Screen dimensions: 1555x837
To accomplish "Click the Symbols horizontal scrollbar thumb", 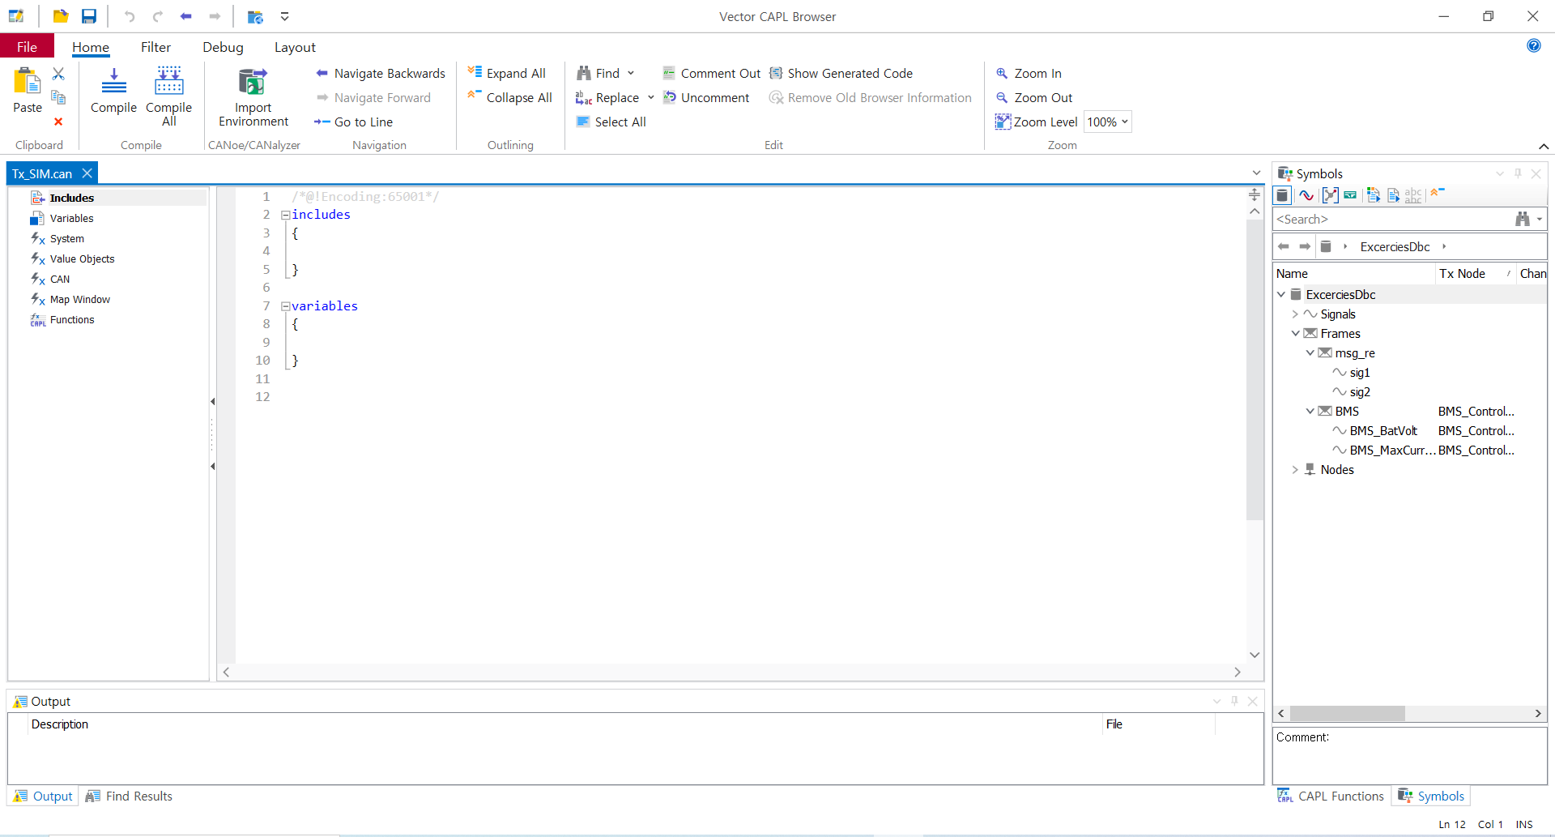I will [x=1348, y=713].
